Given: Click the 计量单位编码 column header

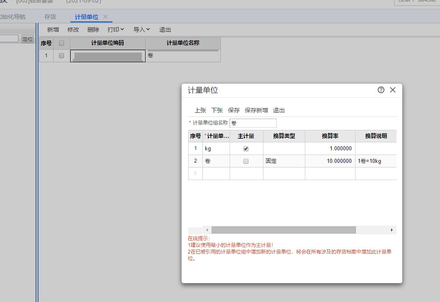Looking at the screenshot, I should coord(108,43).
